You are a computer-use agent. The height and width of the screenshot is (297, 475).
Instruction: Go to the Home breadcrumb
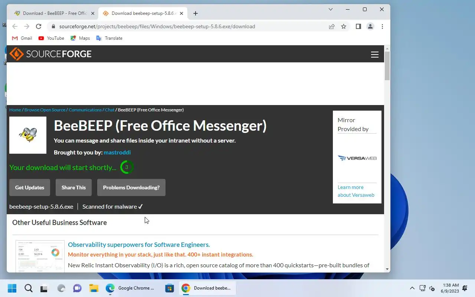pos(15,110)
